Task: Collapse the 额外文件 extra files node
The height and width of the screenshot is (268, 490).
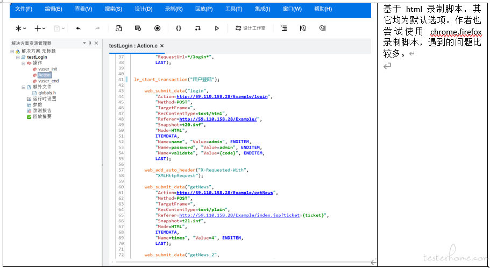Action: (23, 87)
